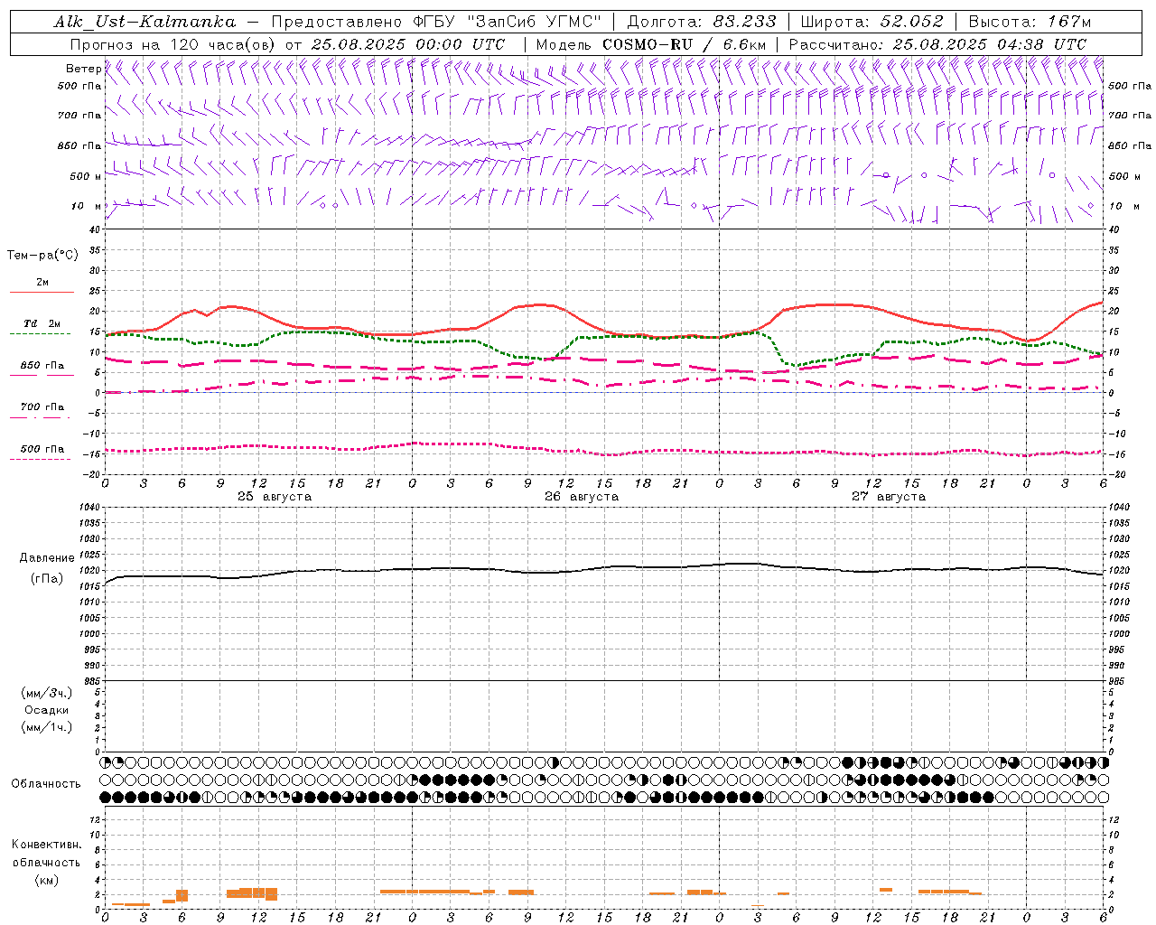Viewport: 1156px width, 925px height.
Task: Click the latitude value 52.052
Action: coord(911,22)
